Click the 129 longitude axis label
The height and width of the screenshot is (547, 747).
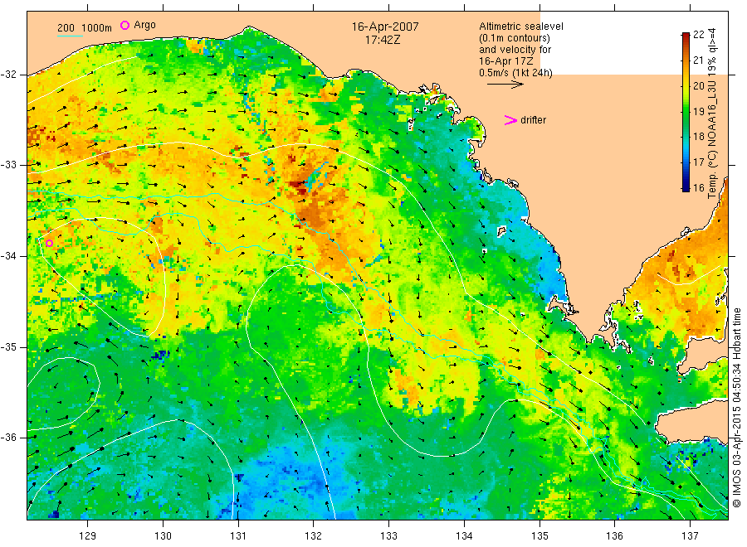pos(88,536)
